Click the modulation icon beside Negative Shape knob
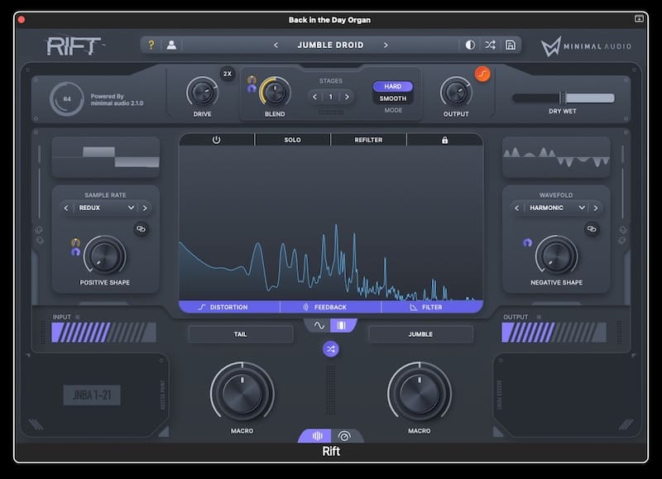662x479 pixels. click(527, 242)
